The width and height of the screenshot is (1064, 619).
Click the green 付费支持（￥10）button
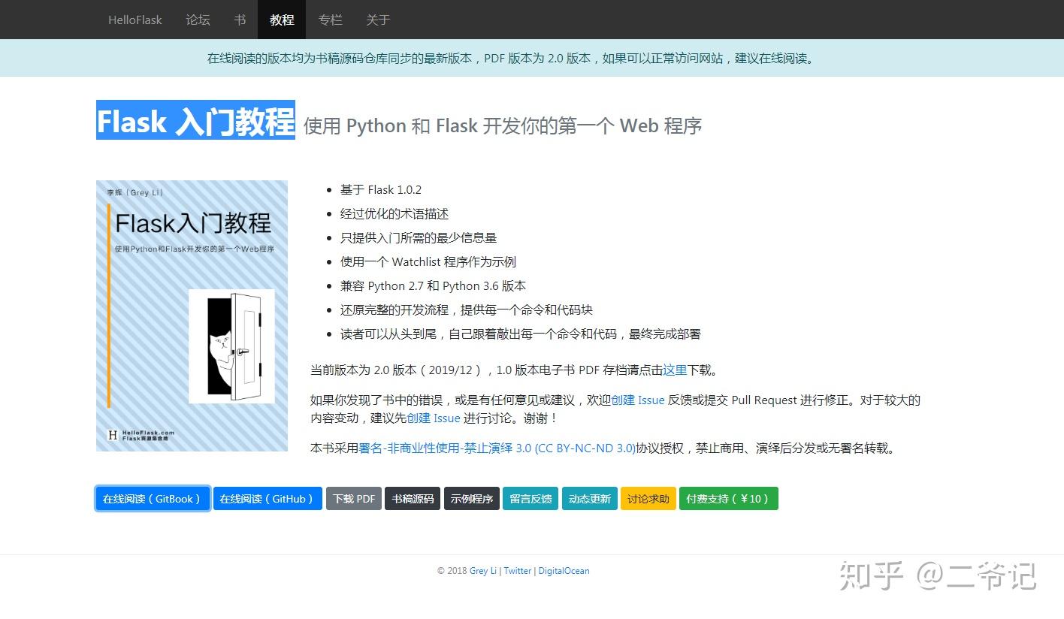point(729,499)
